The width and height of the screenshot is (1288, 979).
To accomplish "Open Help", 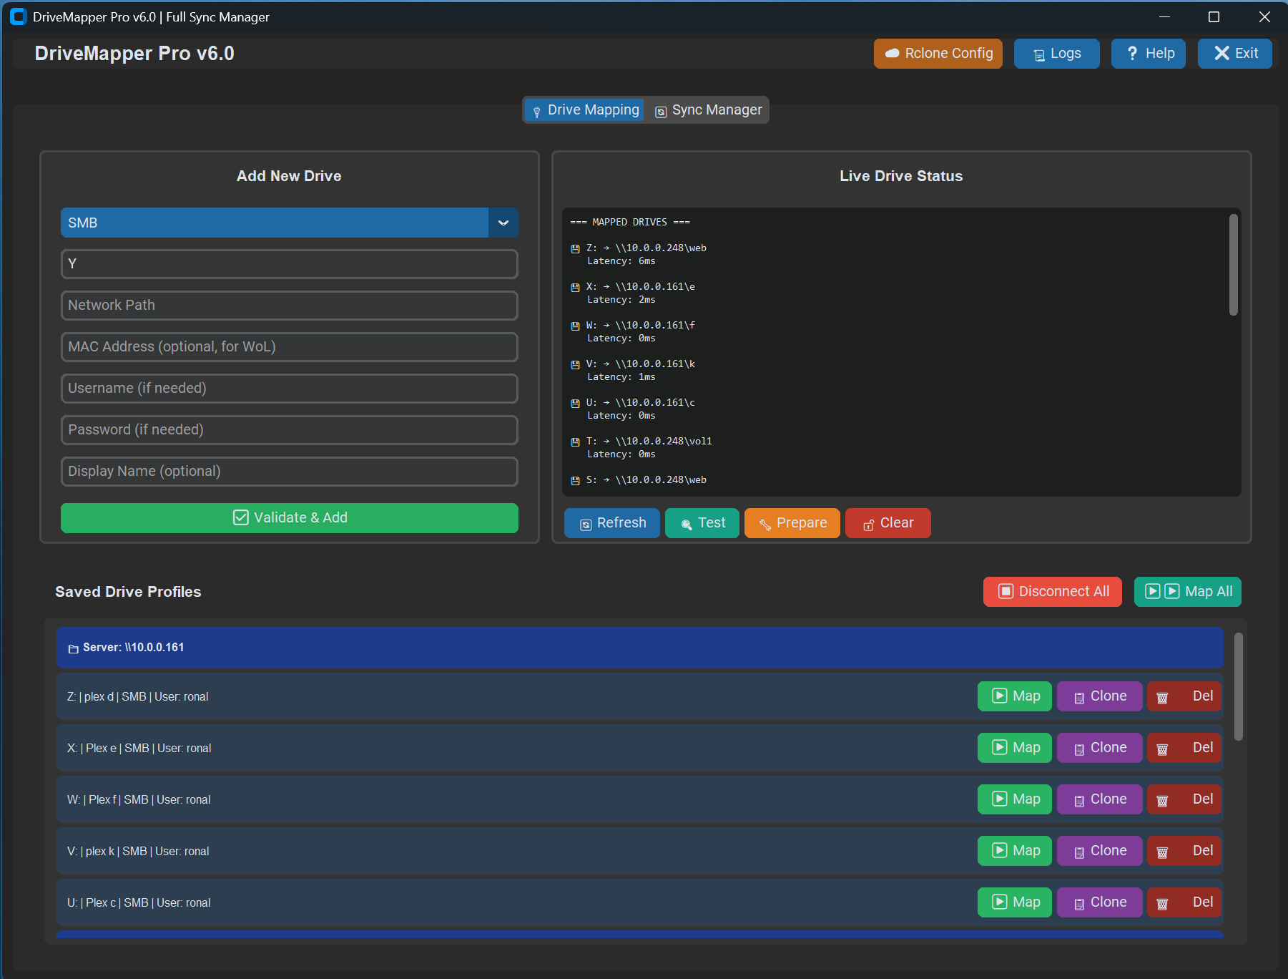I will [1148, 54].
